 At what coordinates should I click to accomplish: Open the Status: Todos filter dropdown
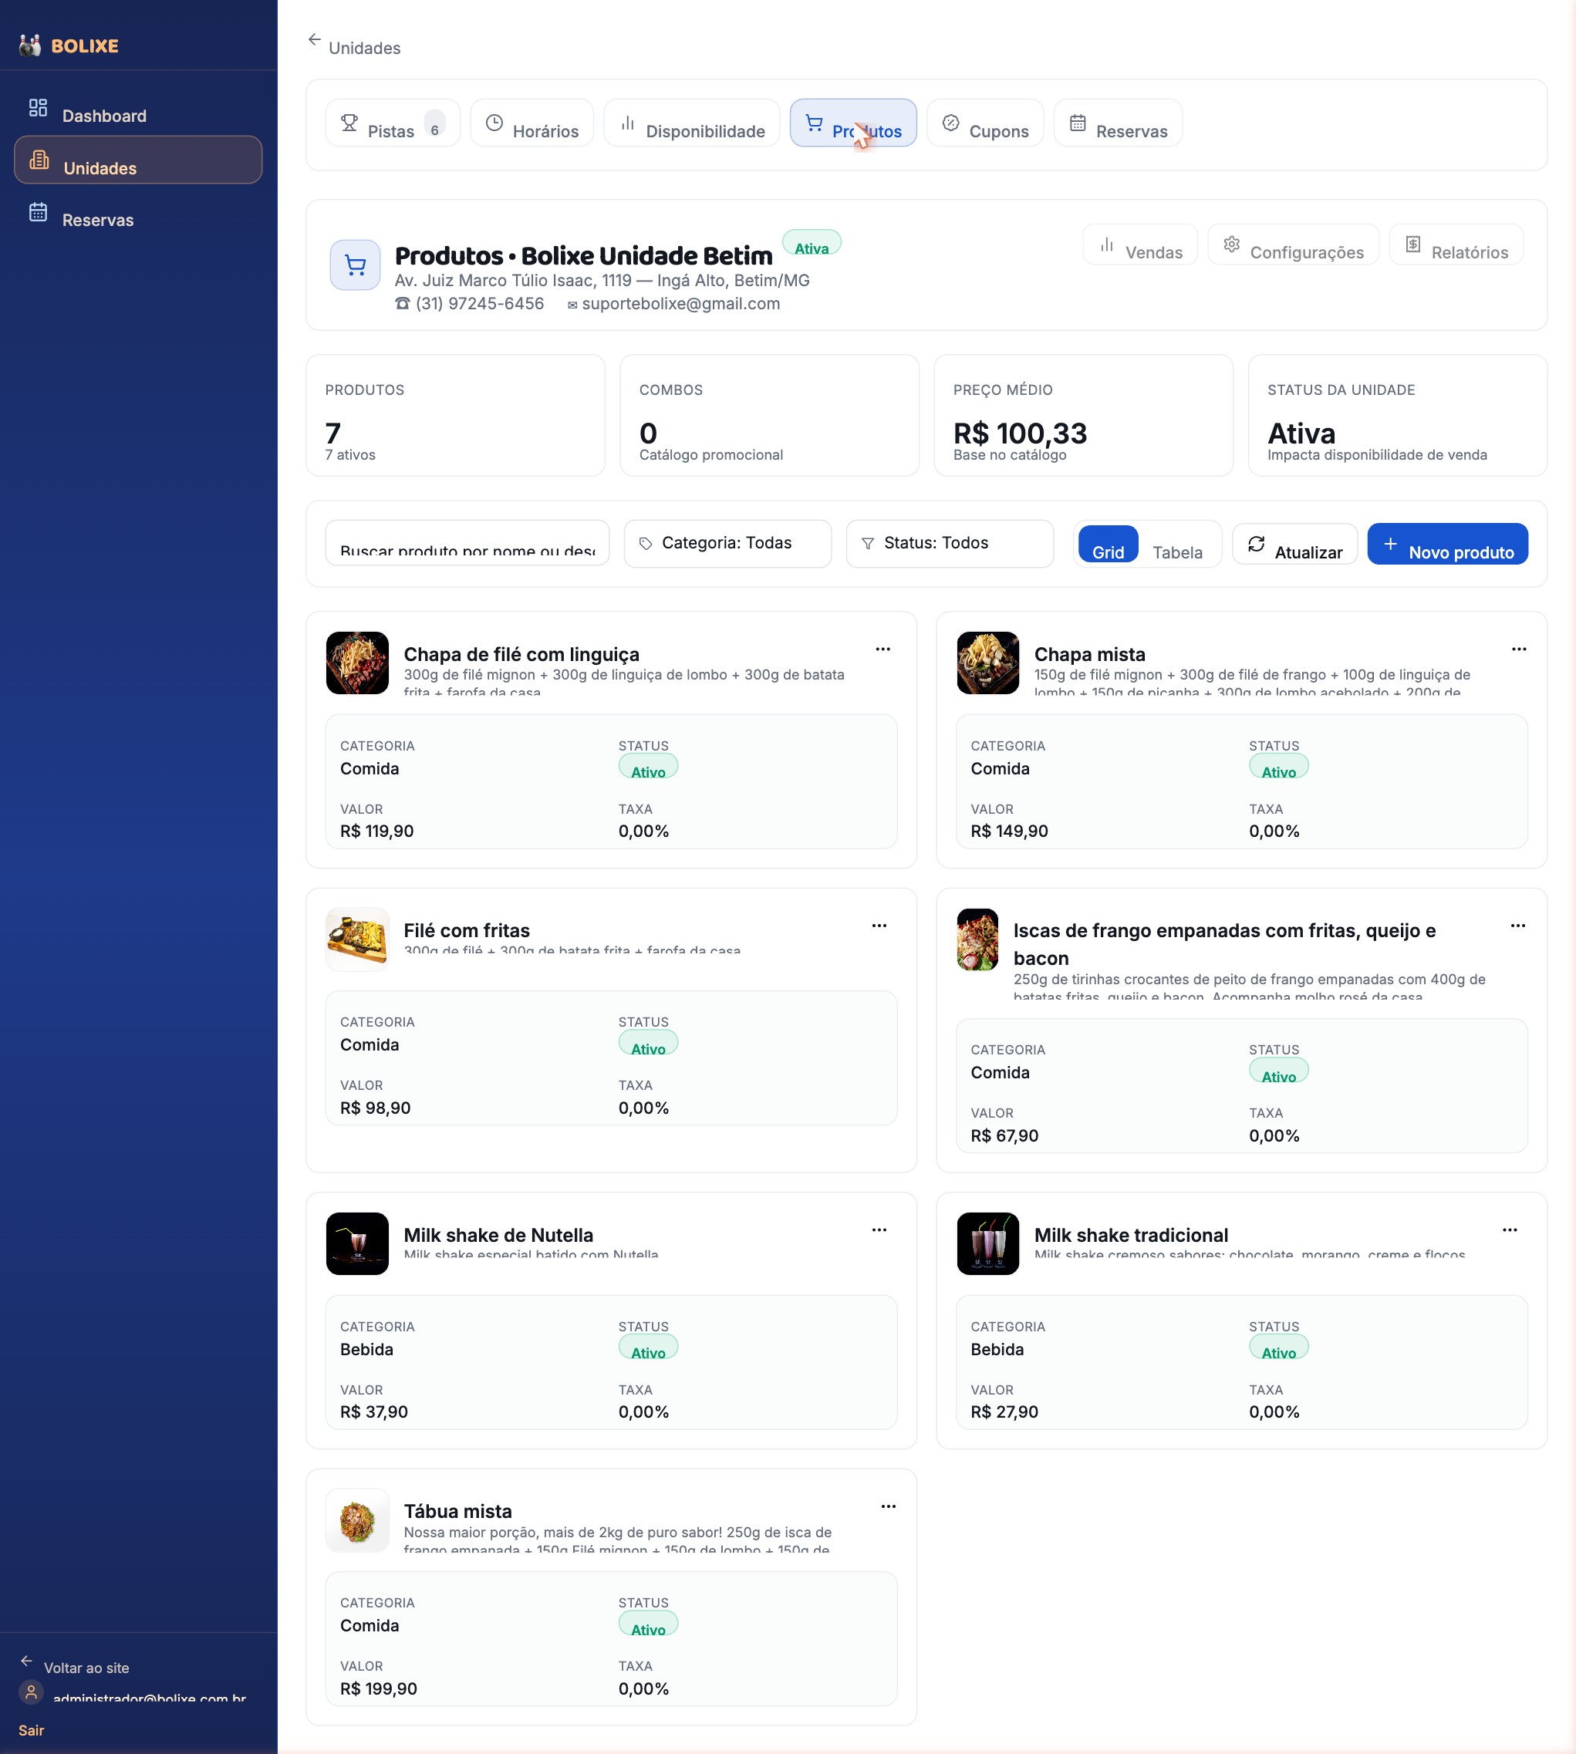pyautogui.click(x=950, y=544)
